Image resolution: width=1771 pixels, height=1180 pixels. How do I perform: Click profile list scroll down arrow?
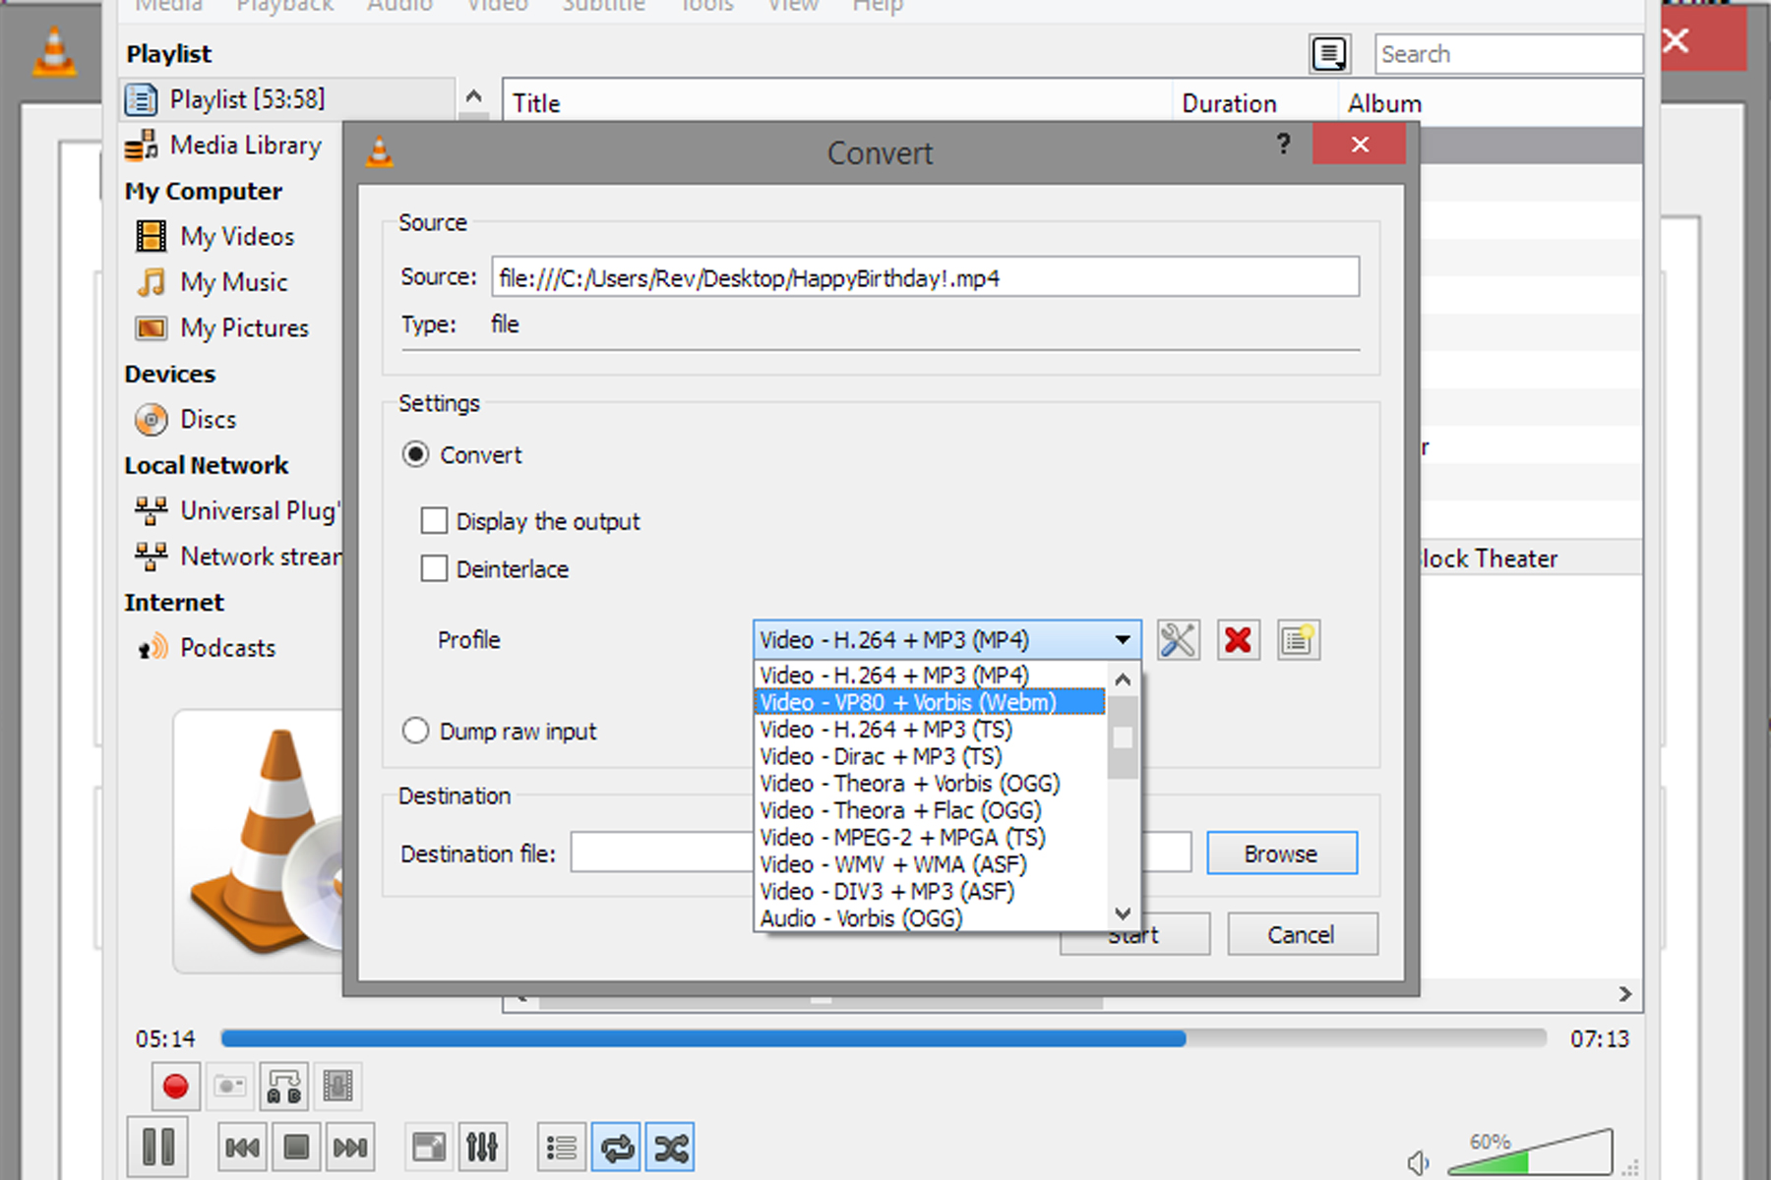(x=1123, y=914)
